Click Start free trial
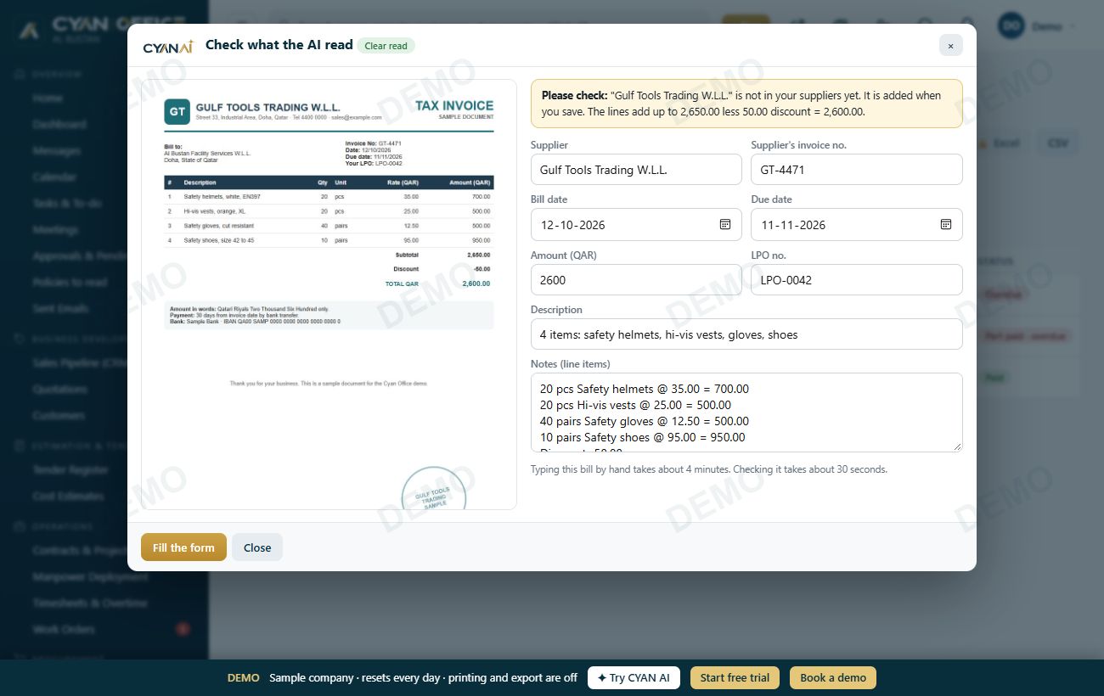 tap(735, 677)
